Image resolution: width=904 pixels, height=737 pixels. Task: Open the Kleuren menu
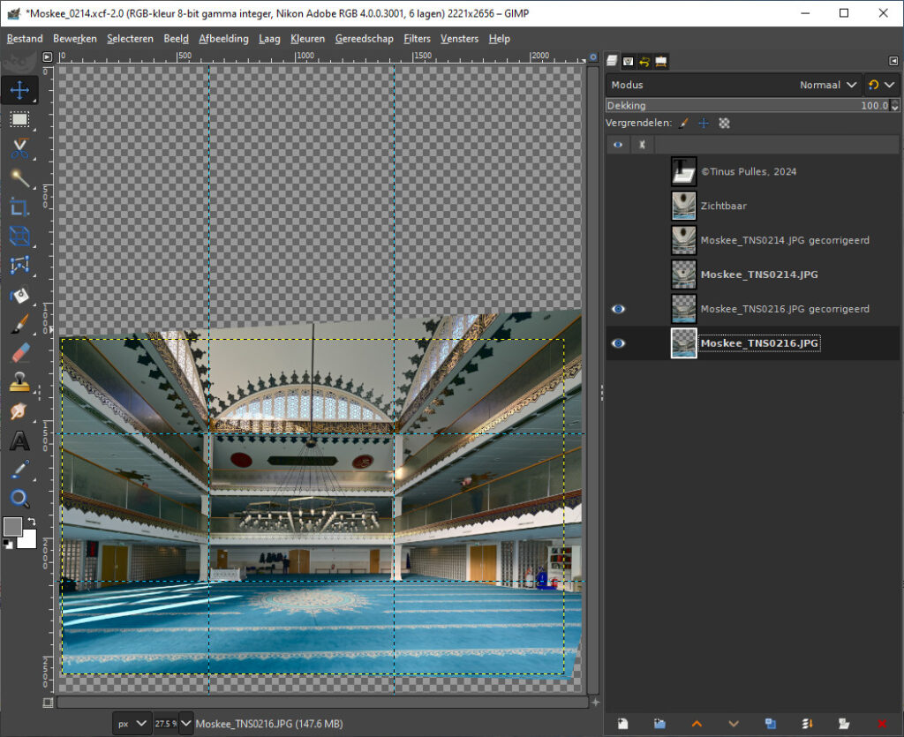point(307,39)
